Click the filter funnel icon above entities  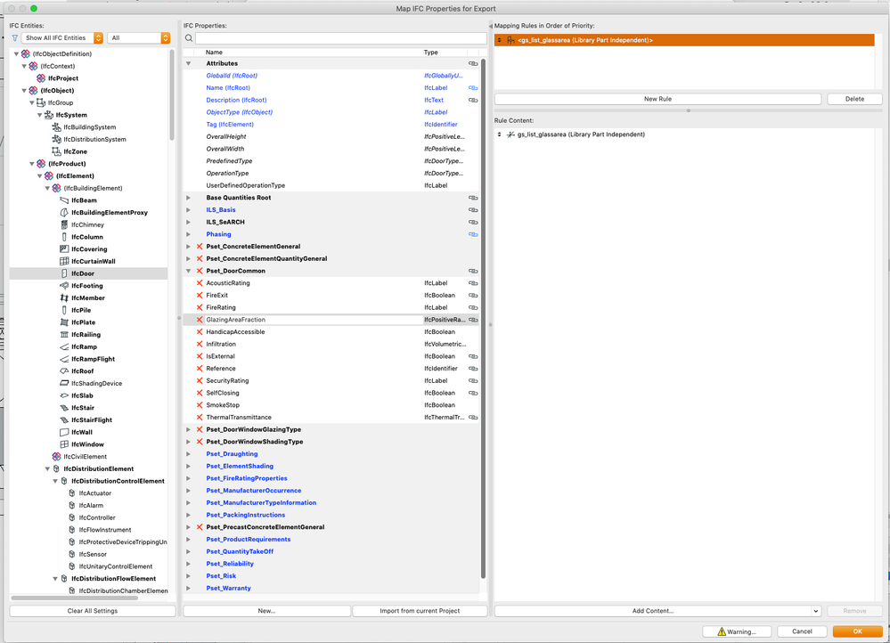15,38
